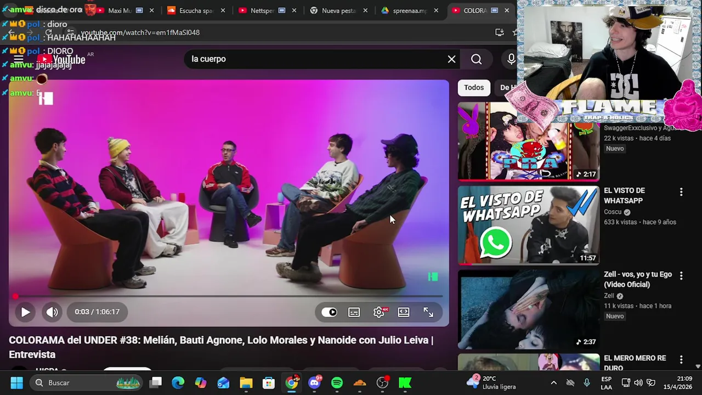Open the 'EL VISTO DE WHATSAPP' video thumbnail
This screenshot has height=395, width=702.
529,225
